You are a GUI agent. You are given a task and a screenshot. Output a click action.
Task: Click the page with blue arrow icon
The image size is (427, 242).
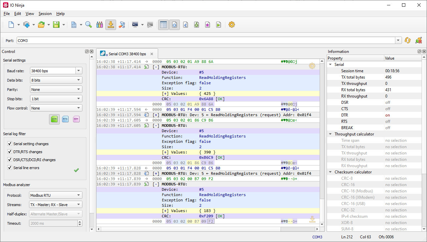(185, 25)
